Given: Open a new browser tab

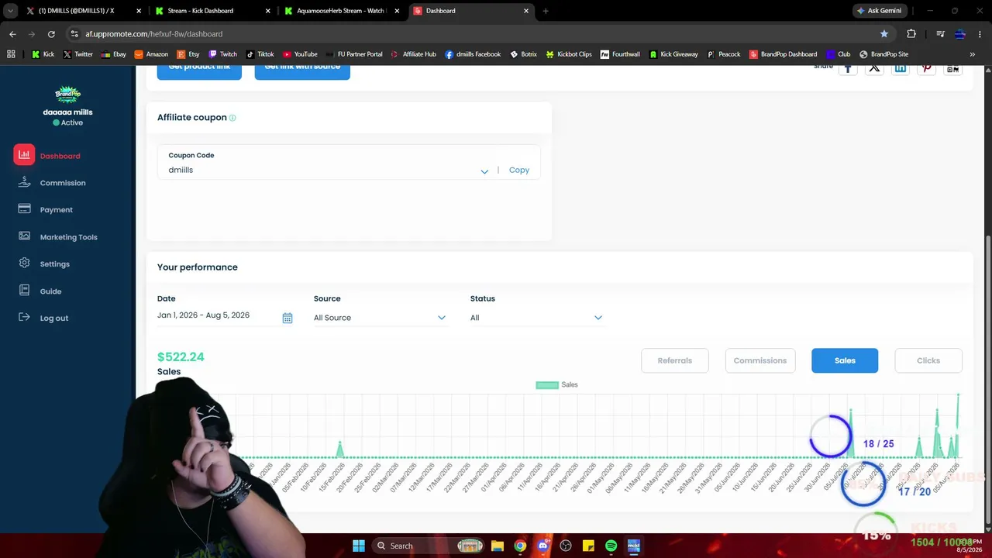Looking at the screenshot, I should [546, 11].
